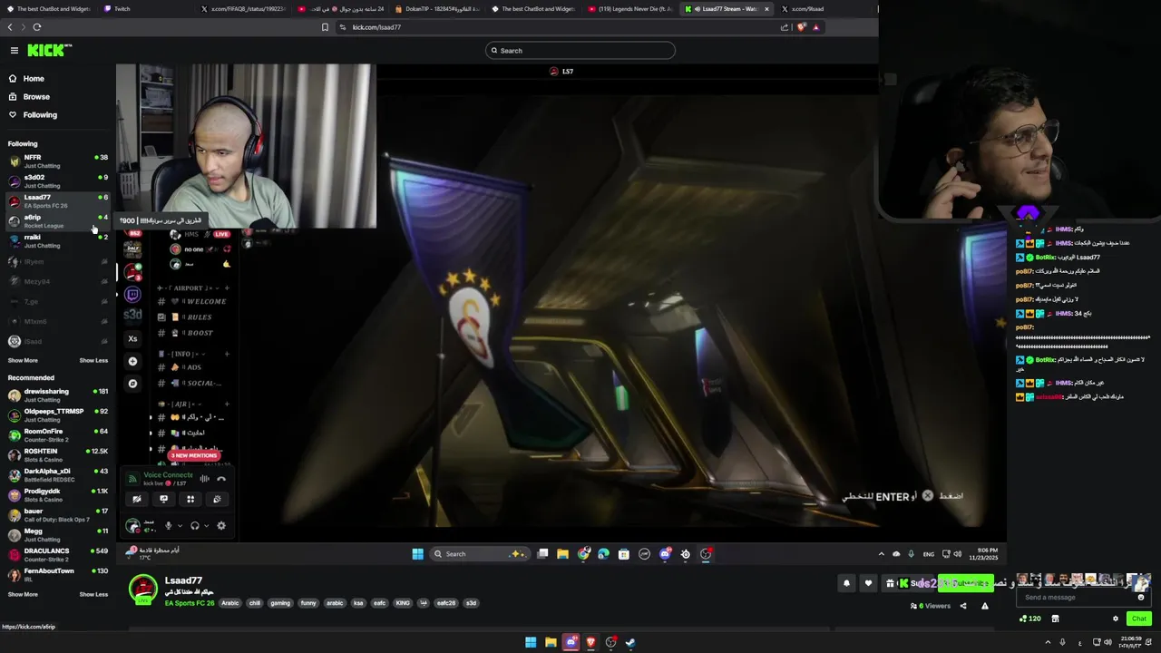The height and width of the screenshot is (653, 1161).
Task: Switch to the x.com/FIFAQB browser tab
Action: pyautogui.click(x=242, y=9)
